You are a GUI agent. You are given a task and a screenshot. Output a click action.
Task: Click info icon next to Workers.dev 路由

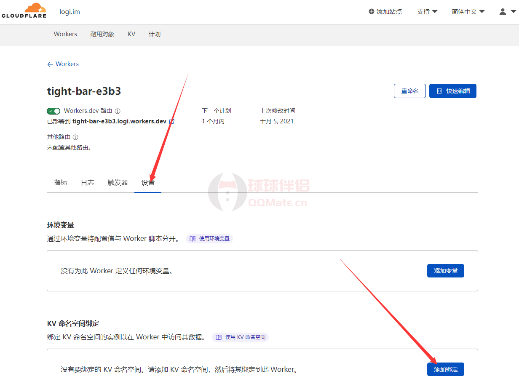pyautogui.click(x=118, y=111)
